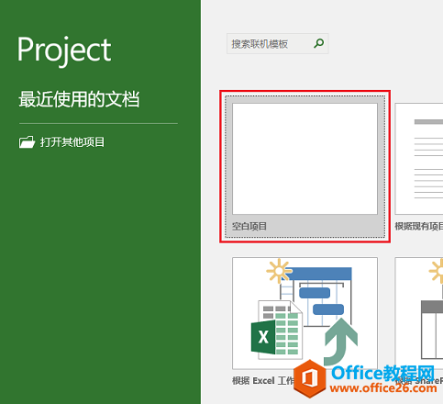Viewport: 443px width, 404px height.
Task: Focus the 搜索联机模板 search box
Action: 278,44
